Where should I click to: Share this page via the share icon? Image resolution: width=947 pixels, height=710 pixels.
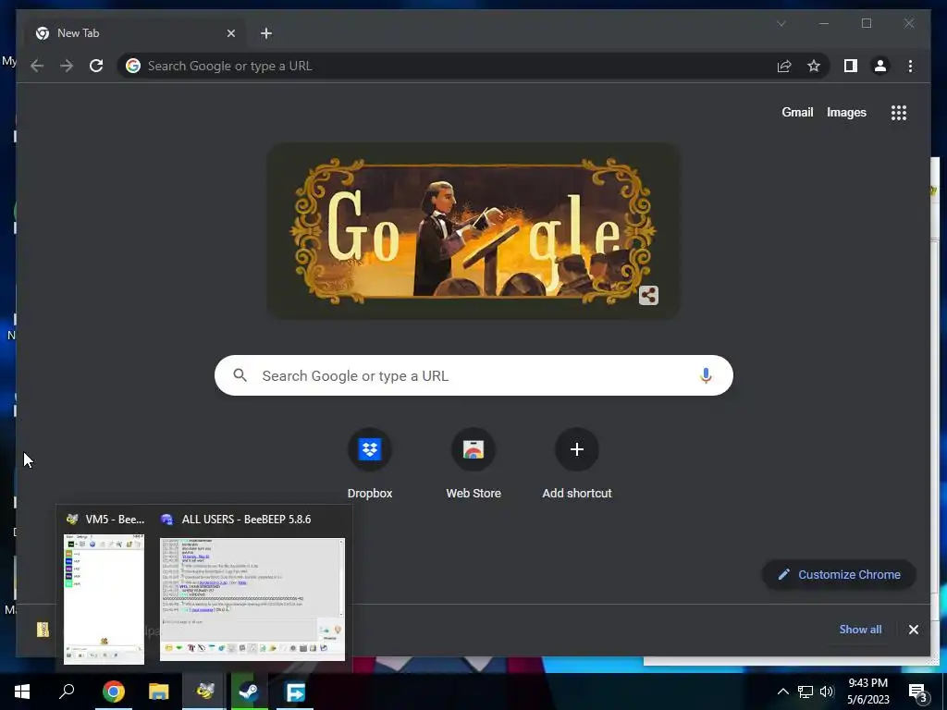[784, 66]
